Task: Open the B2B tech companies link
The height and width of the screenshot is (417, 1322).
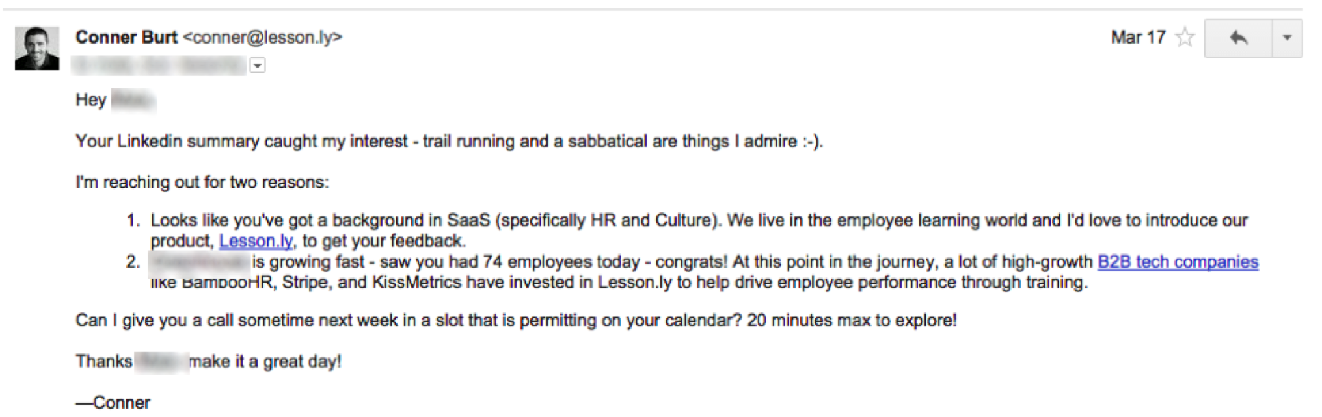Action: pyautogui.click(x=1178, y=262)
